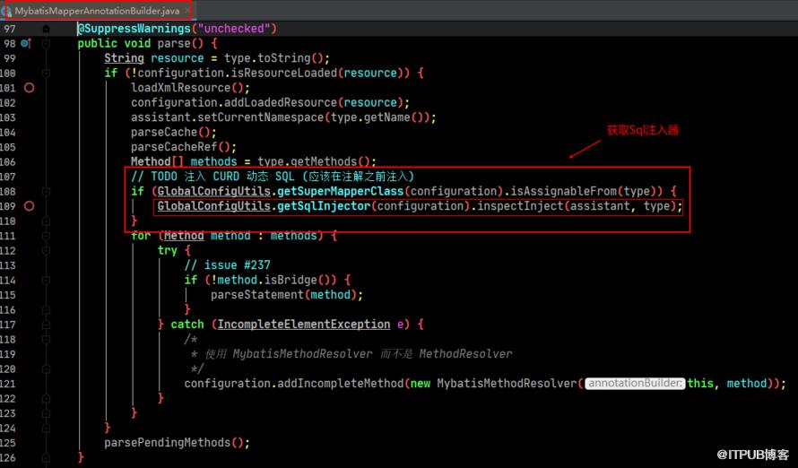Click the issue #237 comment
This screenshot has width=798, height=468.
(227, 265)
